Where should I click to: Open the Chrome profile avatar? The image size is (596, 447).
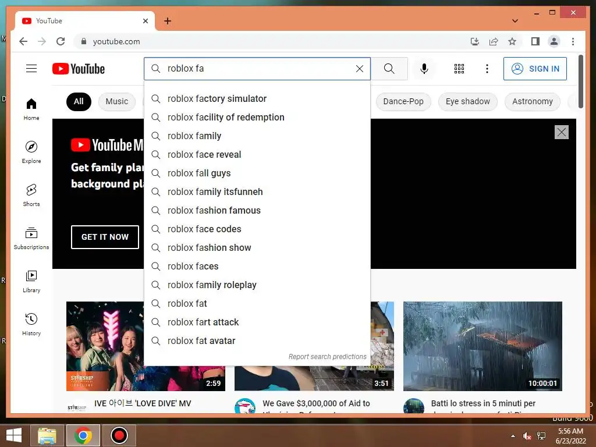554,41
